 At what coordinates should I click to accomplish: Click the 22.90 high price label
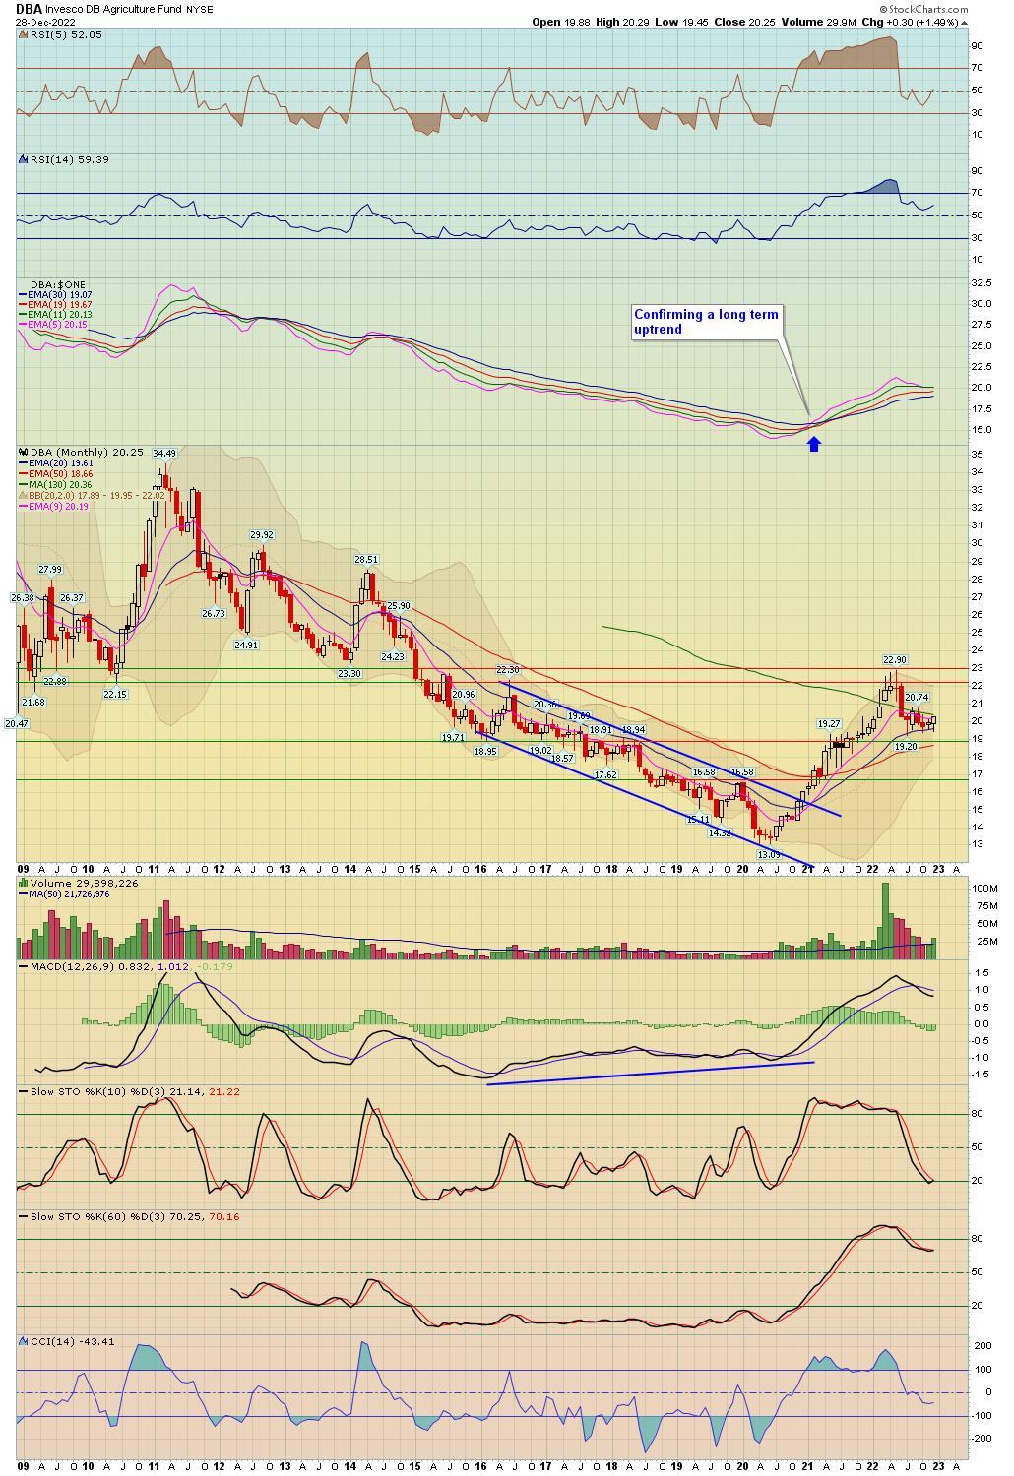pos(894,660)
